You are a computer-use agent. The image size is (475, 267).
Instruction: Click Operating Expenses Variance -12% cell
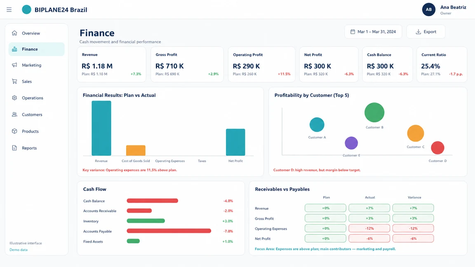[413, 228]
